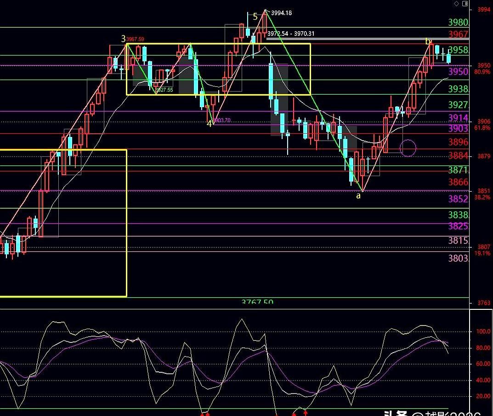The image size is (493, 416).
Task: Click the purple 3852 level label
Action: point(459,199)
